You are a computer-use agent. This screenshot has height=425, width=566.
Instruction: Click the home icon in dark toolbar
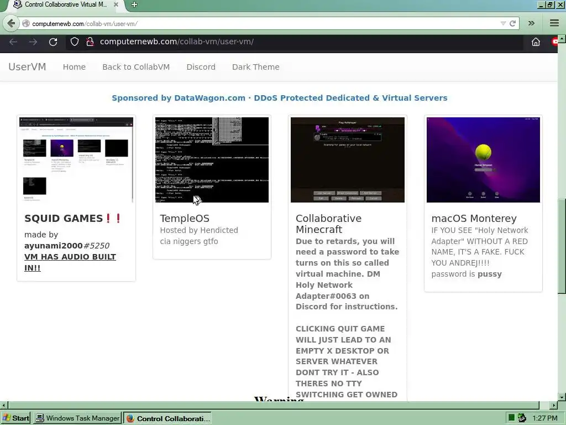(x=536, y=42)
